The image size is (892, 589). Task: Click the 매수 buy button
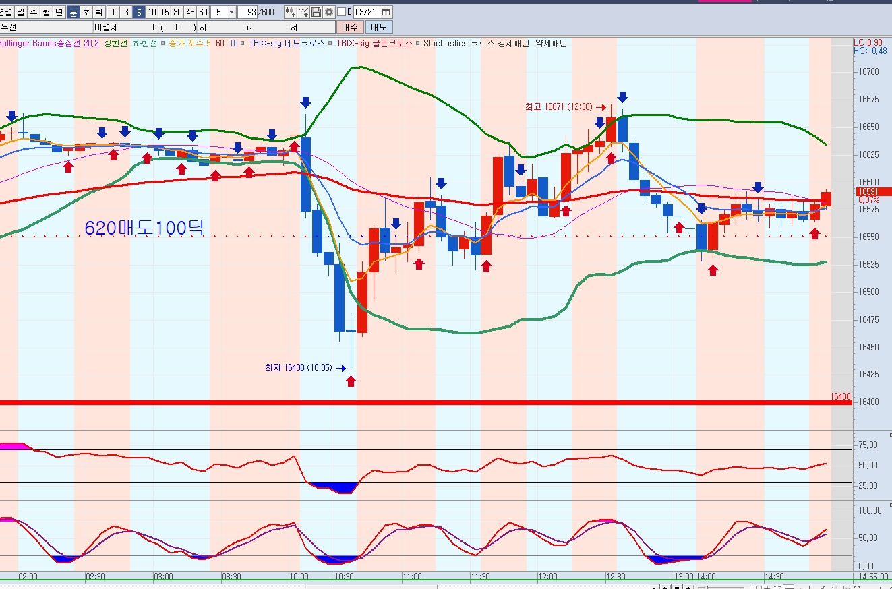point(350,27)
